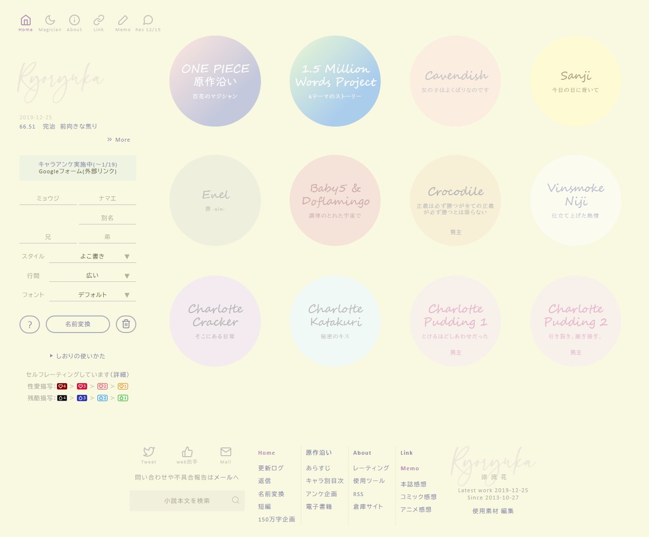Screen dimensions: 649x537
Task: Open アニメ感想 footer link
Action: click(416, 509)
